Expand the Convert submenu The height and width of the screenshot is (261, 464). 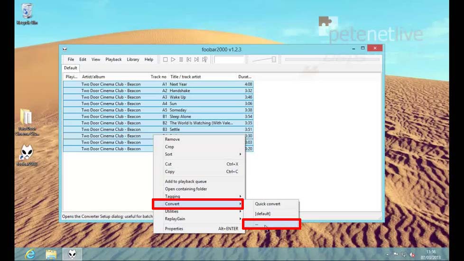click(x=199, y=204)
